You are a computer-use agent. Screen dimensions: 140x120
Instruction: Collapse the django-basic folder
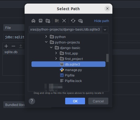[51, 48]
